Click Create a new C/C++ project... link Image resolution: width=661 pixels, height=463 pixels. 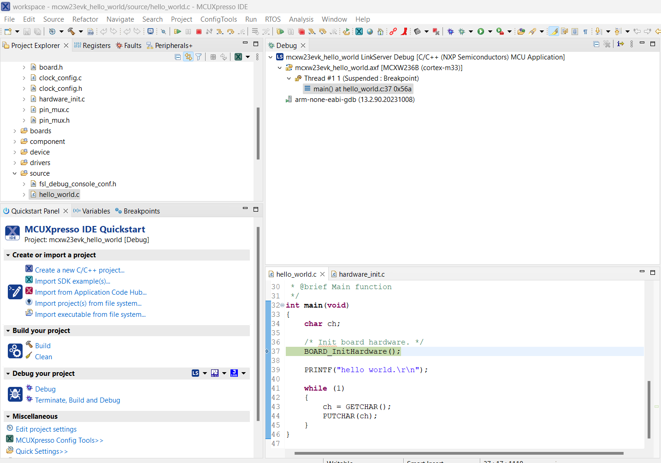(80, 270)
